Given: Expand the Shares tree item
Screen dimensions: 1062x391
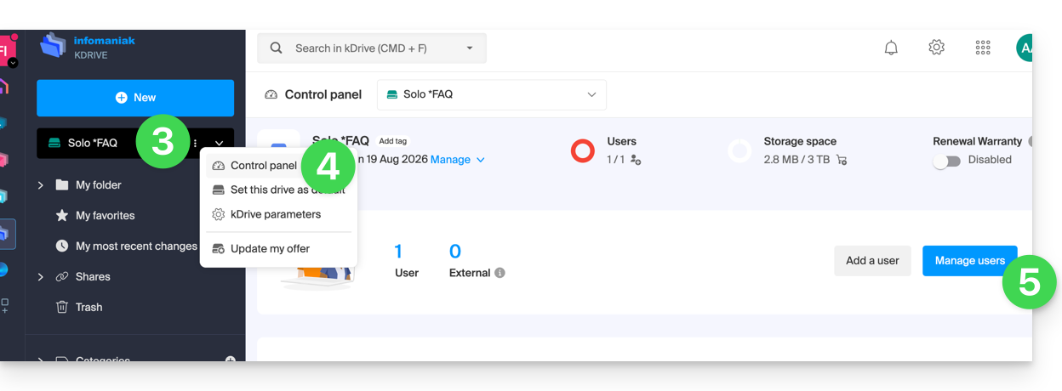Looking at the screenshot, I should (x=41, y=277).
